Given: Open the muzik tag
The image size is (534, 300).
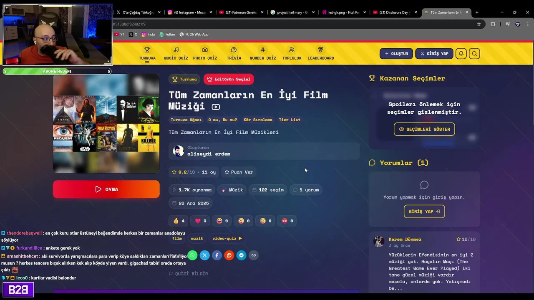Looking at the screenshot, I should 197,238.
